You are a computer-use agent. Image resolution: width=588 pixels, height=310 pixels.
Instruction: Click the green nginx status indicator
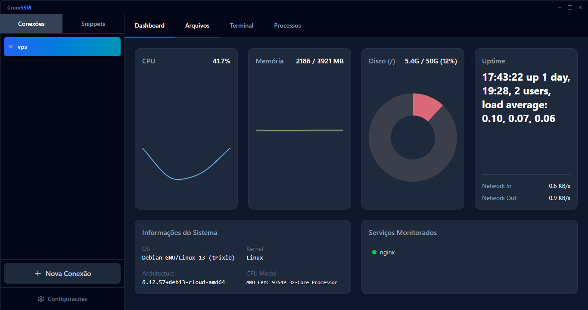click(374, 252)
